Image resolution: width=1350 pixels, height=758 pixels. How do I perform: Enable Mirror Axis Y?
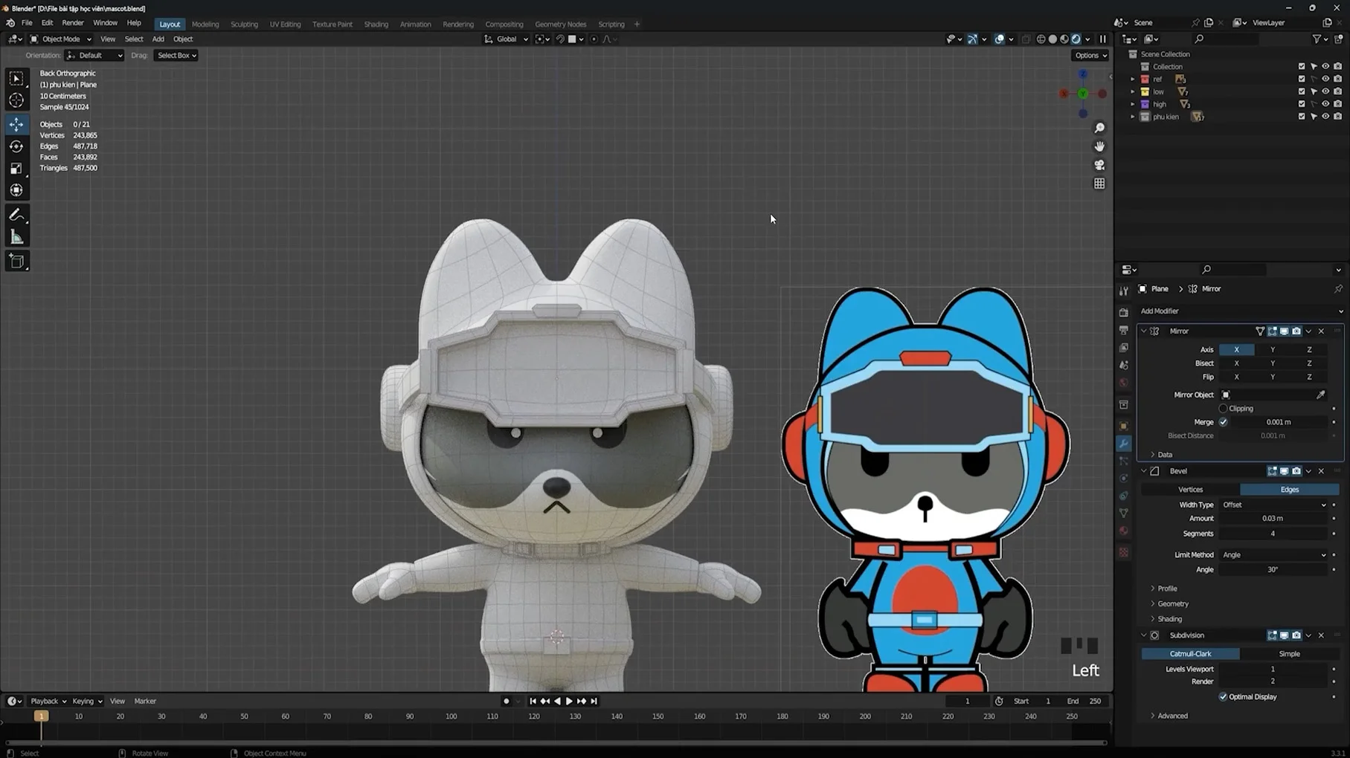[x=1273, y=349]
